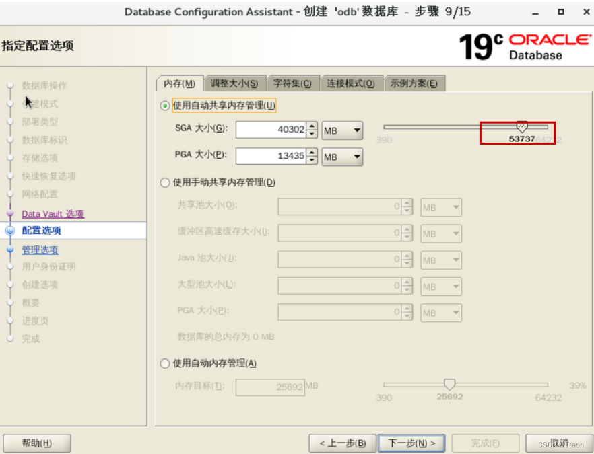Click the 大型池大小(L) input field
Viewport: 594px width, 454px height.
(x=340, y=286)
